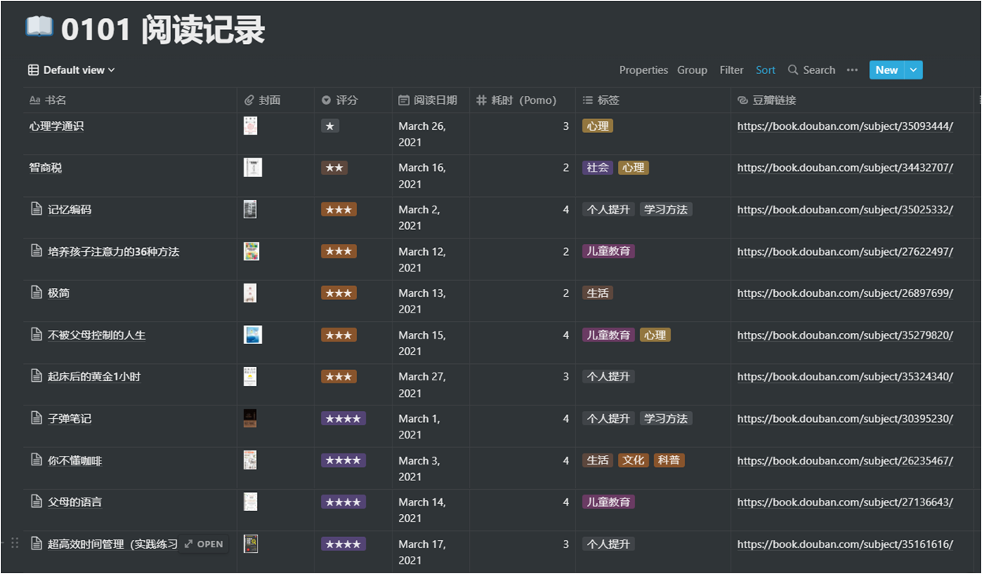This screenshot has height=574, width=982.
Task: Click 科普 tag on 你不懂咖啡 row
Action: pos(669,460)
